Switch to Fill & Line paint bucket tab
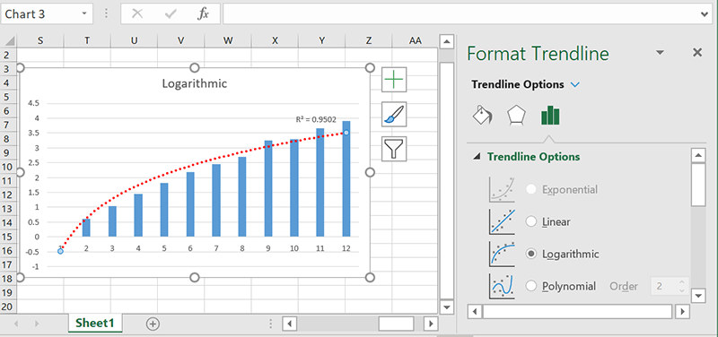 483,115
